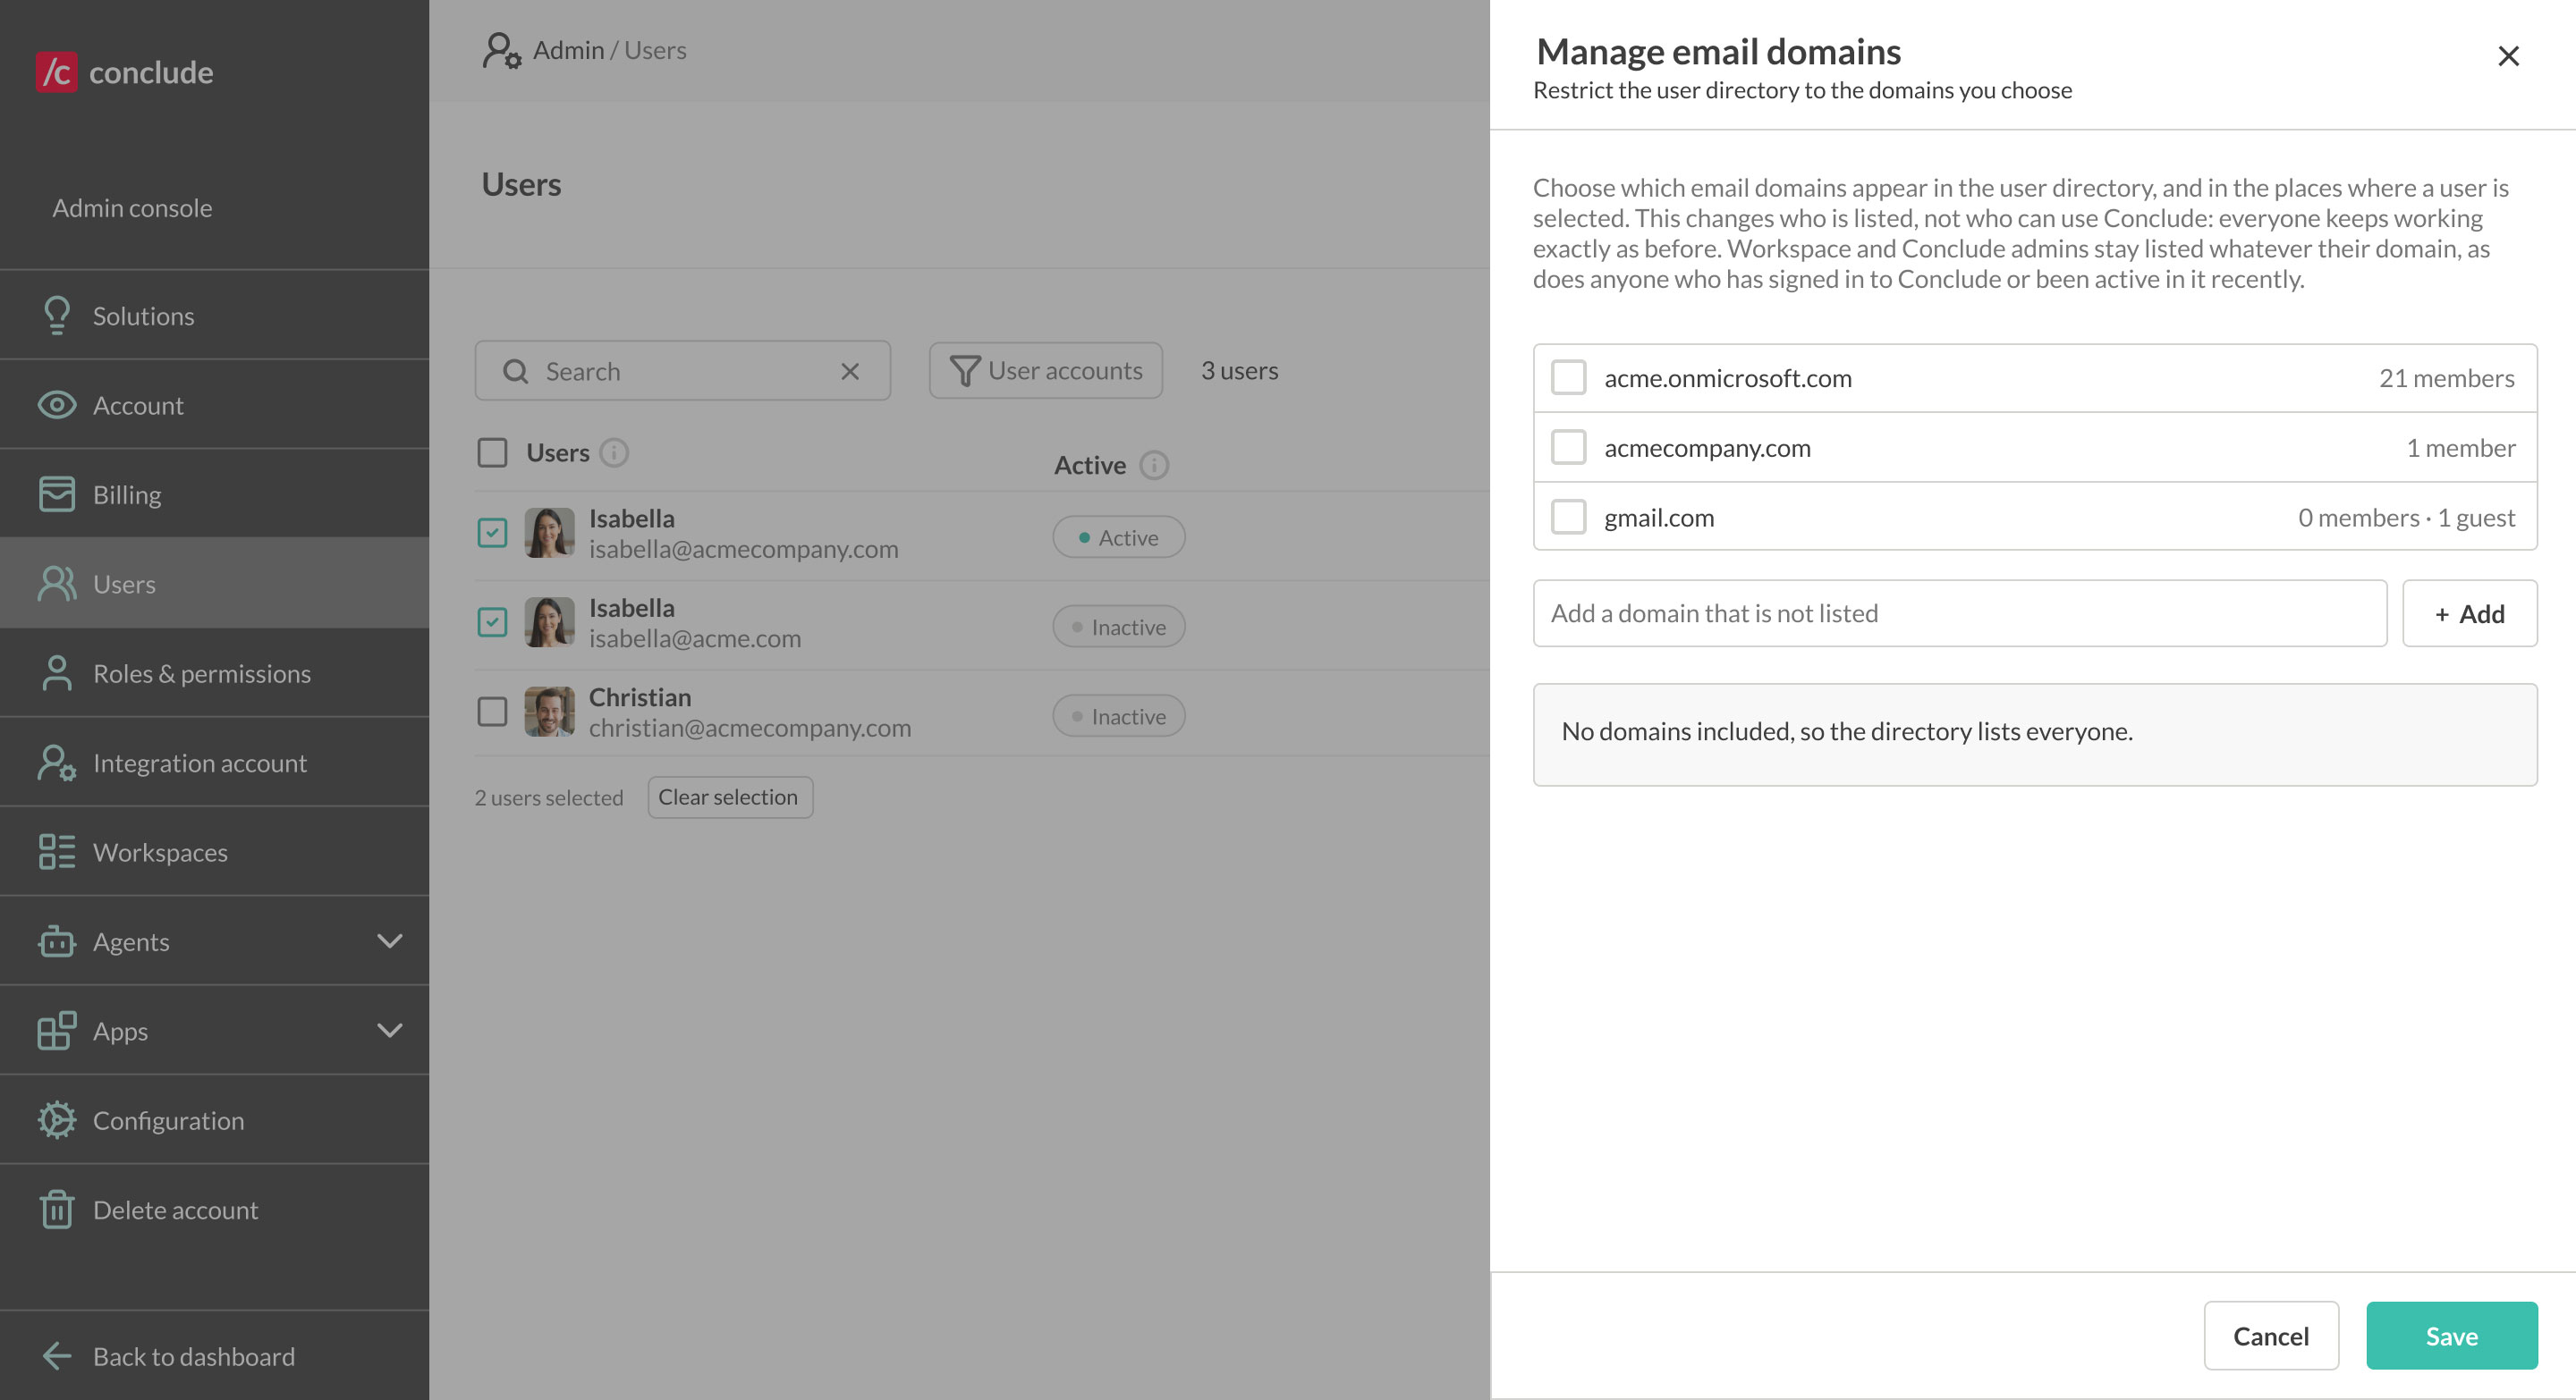Viewport: 2576px width, 1400px height.
Task: Check the acmecompany.com domain checkbox
Action: click(1568, 448)
